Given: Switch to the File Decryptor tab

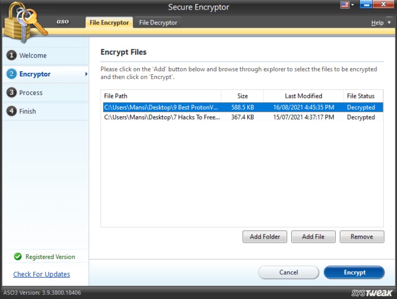Looking at the screenshot, I should (158, 22).
